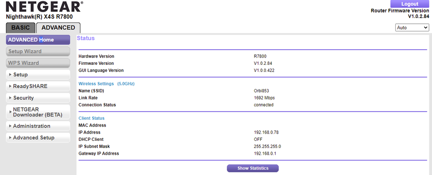This screenshot has height=175, width=432.
Task: Expand NETGEAR Downloader (BETA) section
Action: point(38,112)
